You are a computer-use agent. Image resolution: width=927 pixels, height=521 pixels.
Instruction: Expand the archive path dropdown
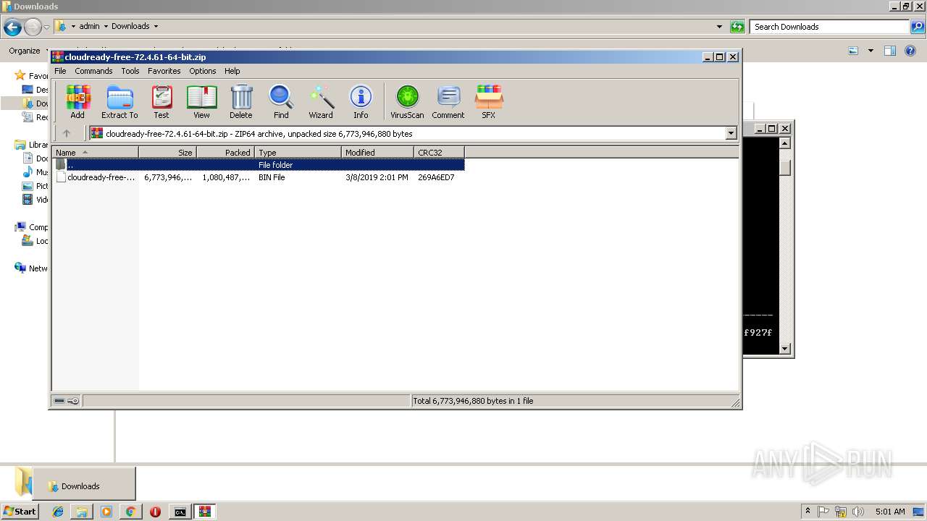click(731, 133)
